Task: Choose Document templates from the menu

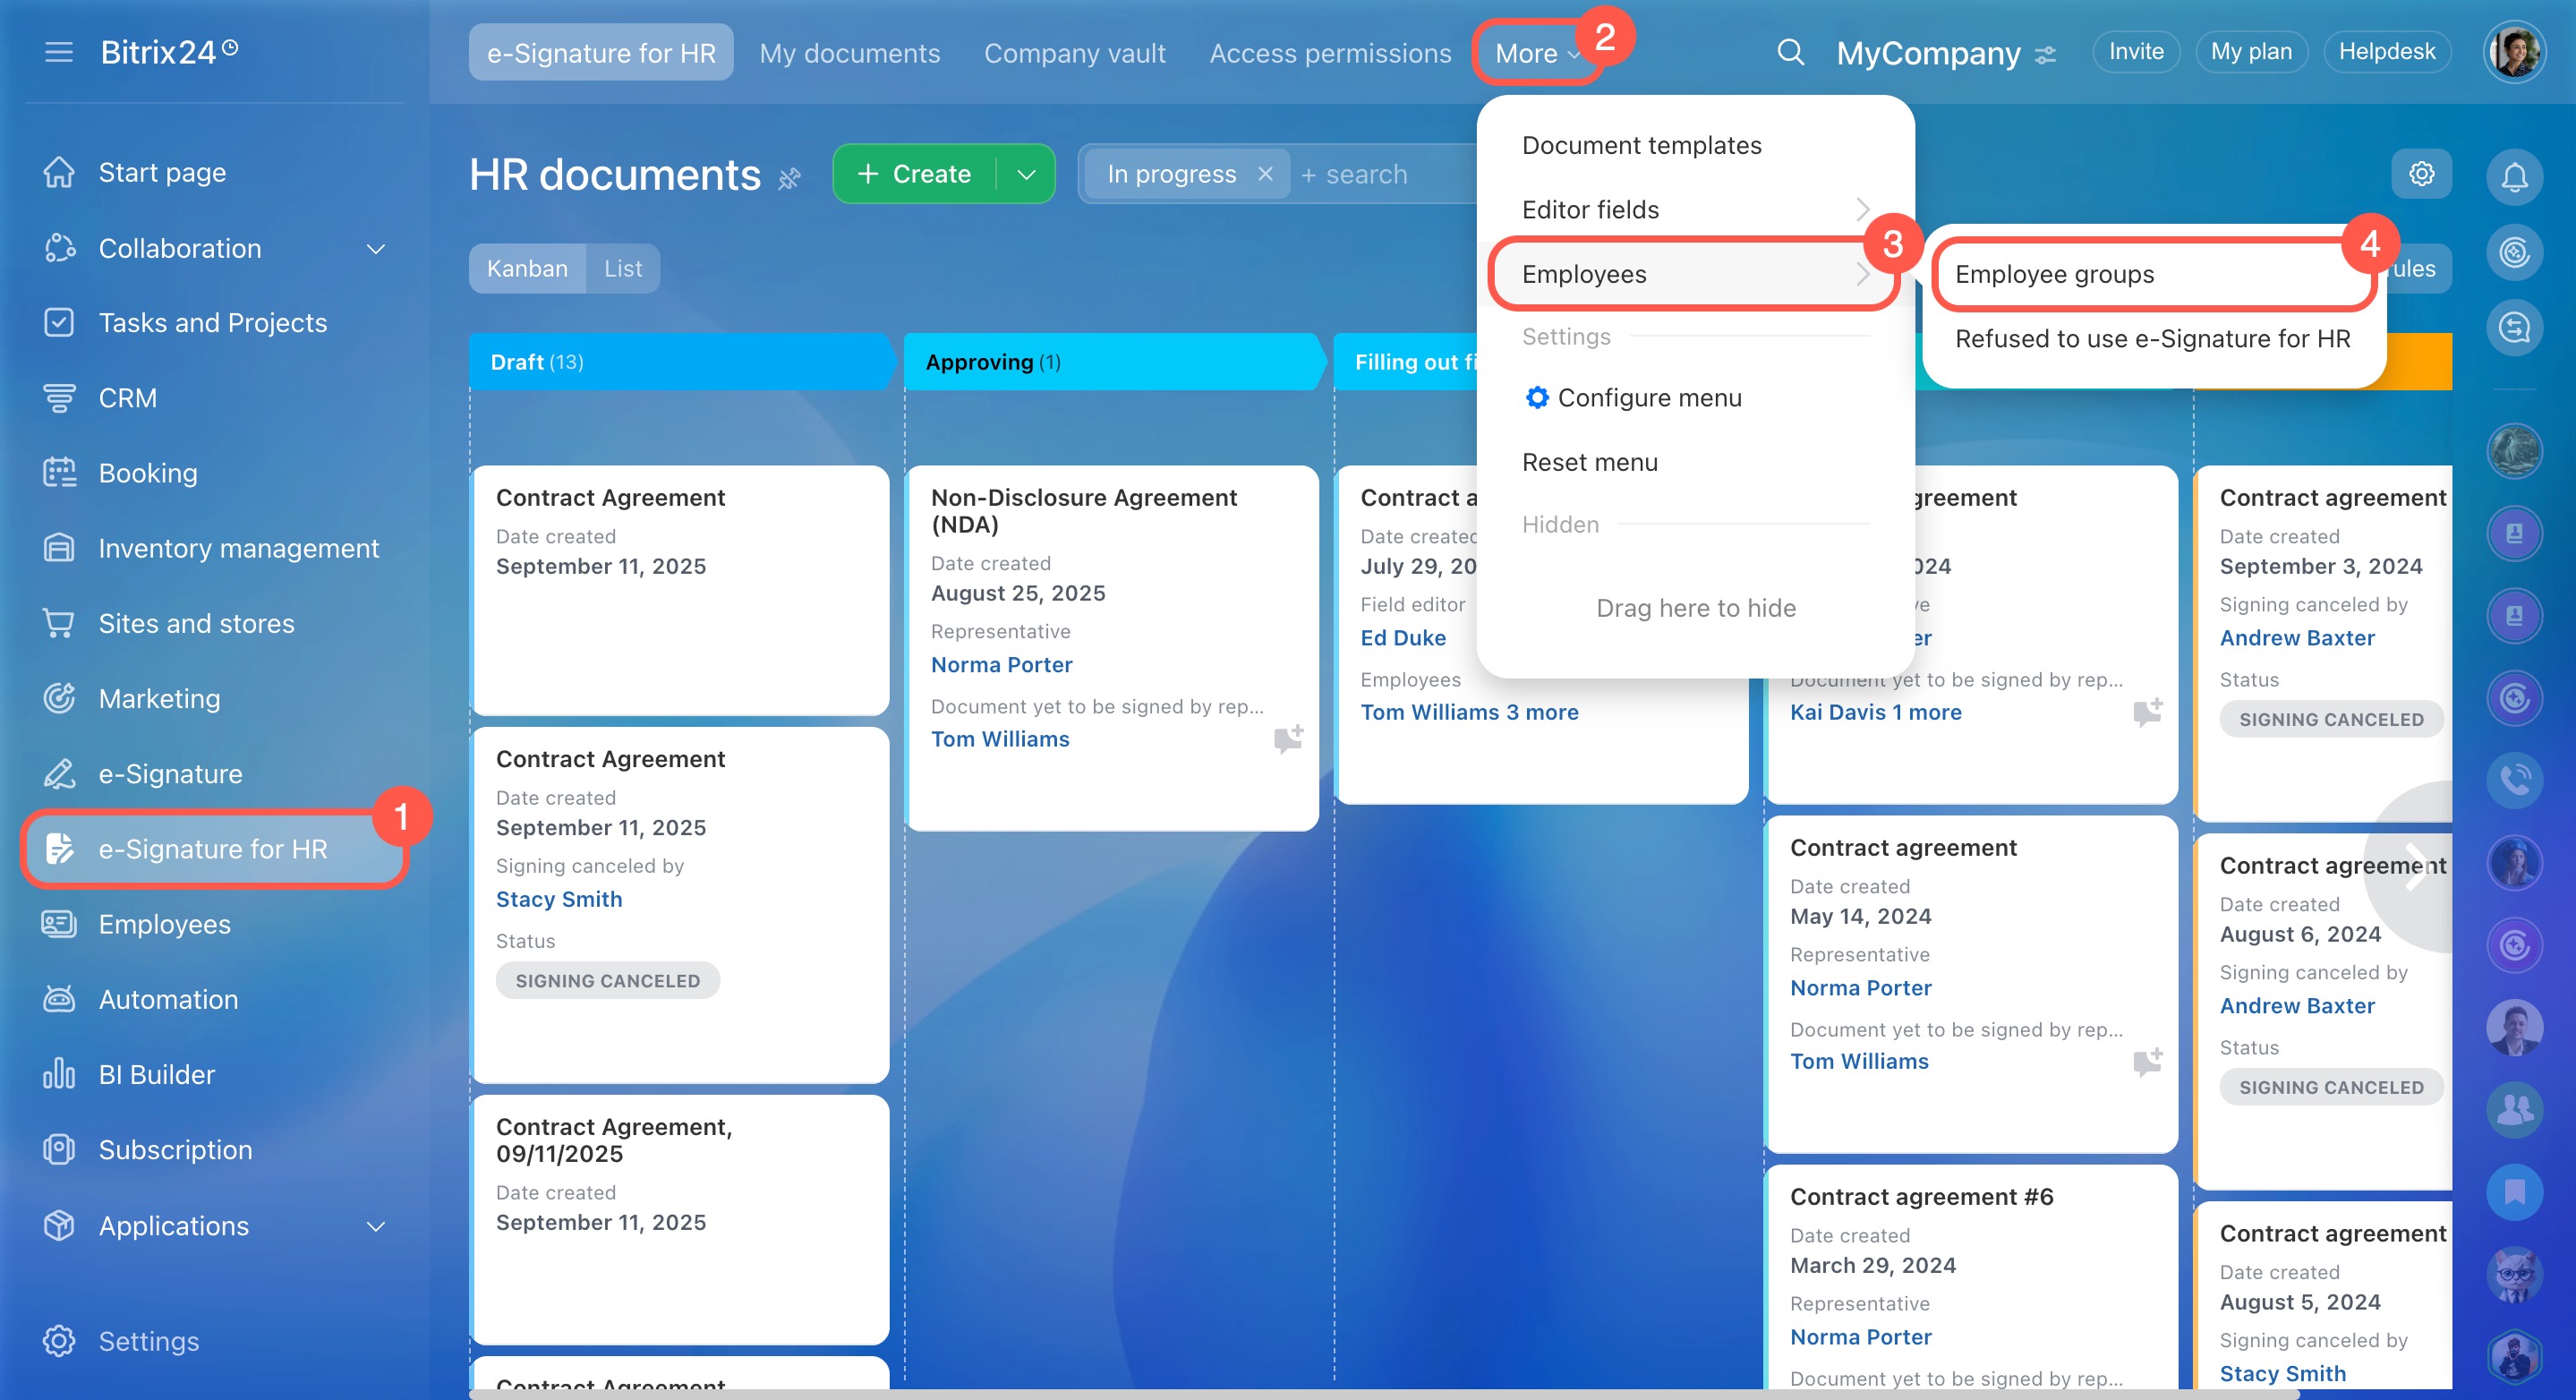Action: pos(1641,145)
